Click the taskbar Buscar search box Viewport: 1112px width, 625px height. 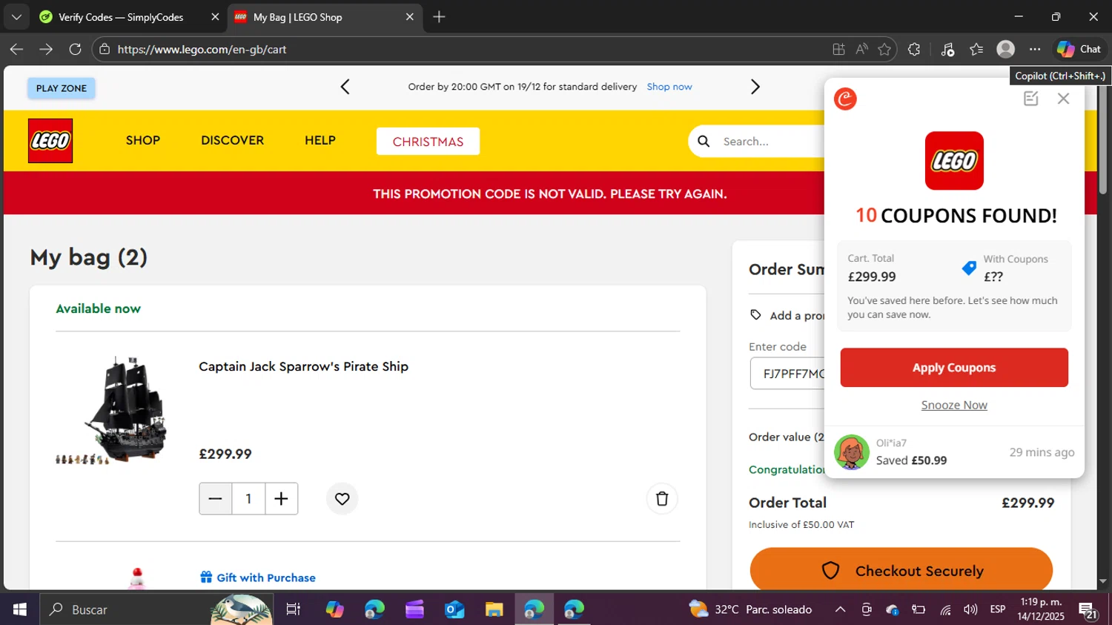click(156, 609)
